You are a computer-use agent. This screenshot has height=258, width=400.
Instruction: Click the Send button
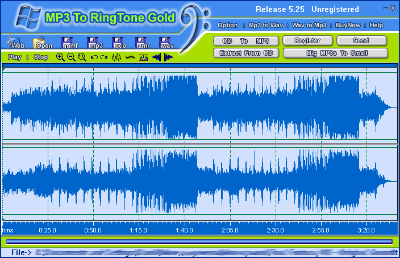(361, 40)
